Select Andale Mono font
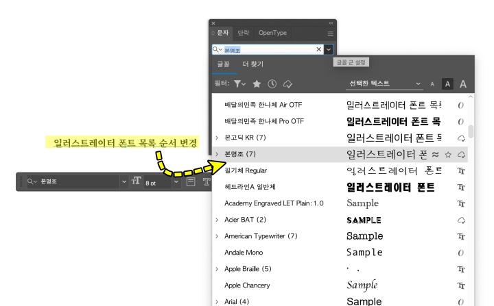The height and width of the screenshot is (306, 494). coord(244,253)
